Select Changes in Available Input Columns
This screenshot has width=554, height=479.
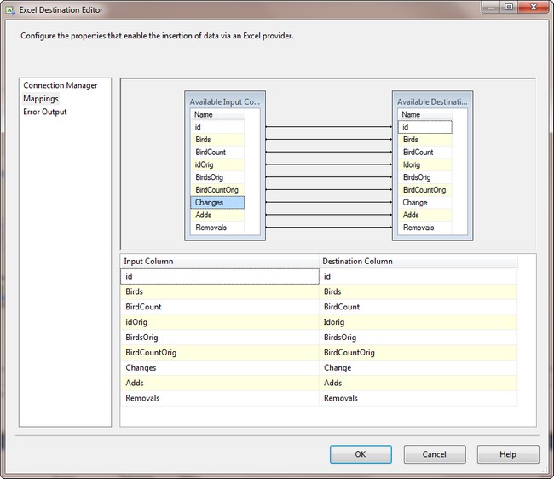(x=217, y=202)
